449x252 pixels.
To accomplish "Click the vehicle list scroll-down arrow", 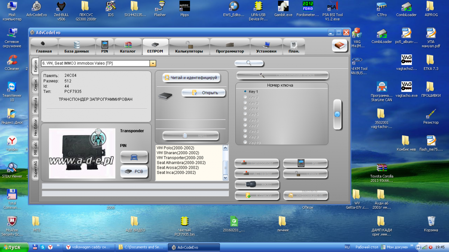I will click(225, 178).
